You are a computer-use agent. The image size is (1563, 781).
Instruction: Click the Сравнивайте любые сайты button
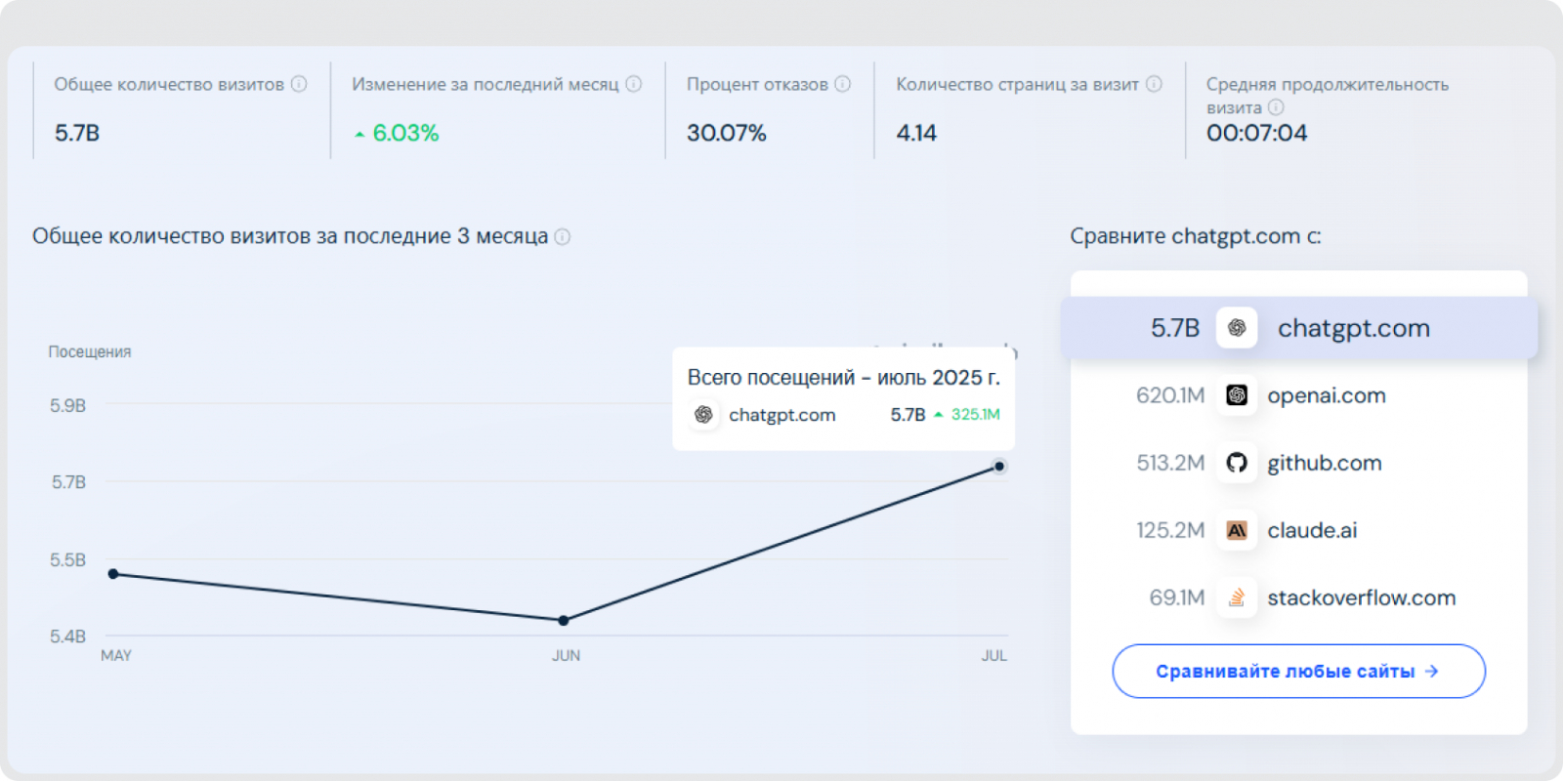(1298, 671)
